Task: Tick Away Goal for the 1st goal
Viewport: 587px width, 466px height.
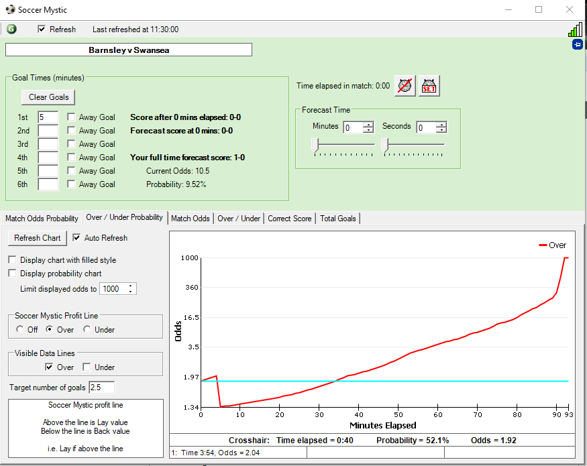Action: click(71, 117)
